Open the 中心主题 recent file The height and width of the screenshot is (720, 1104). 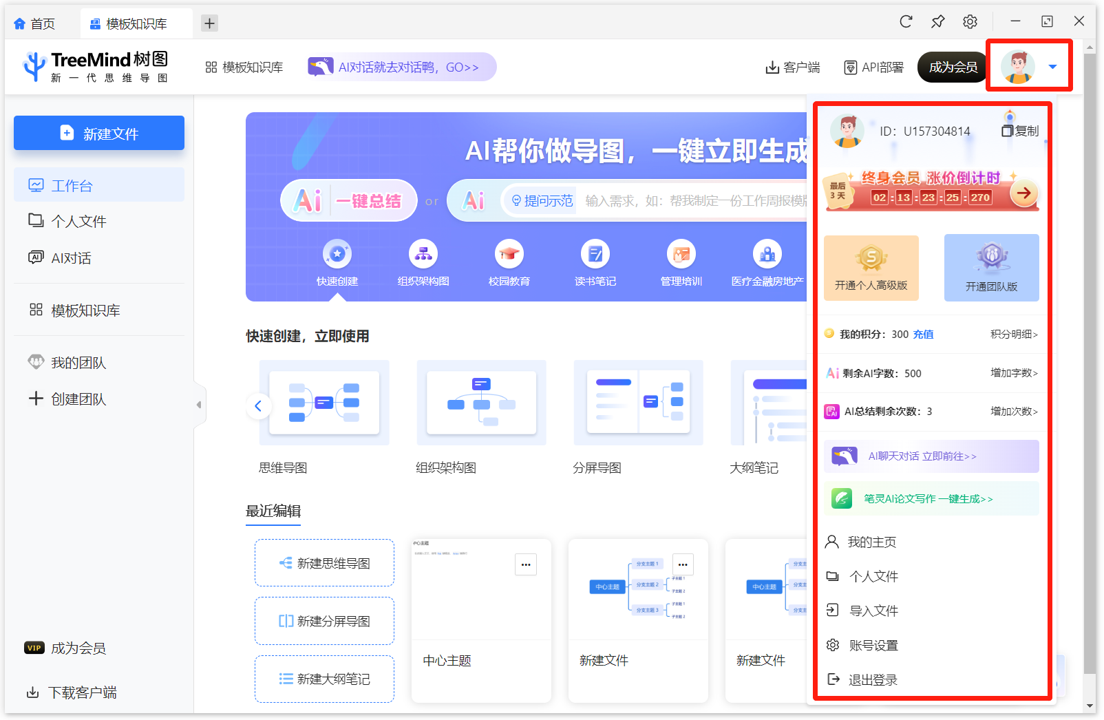point(481,621)
